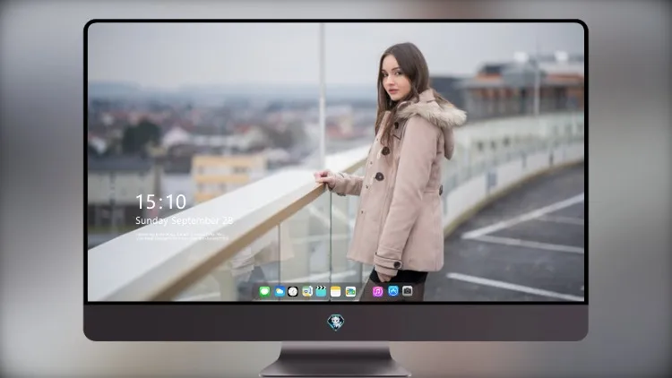The image size is (672, 378).
Task: Click the empty dock gap before iTunes icon
Action: [365, 292]
